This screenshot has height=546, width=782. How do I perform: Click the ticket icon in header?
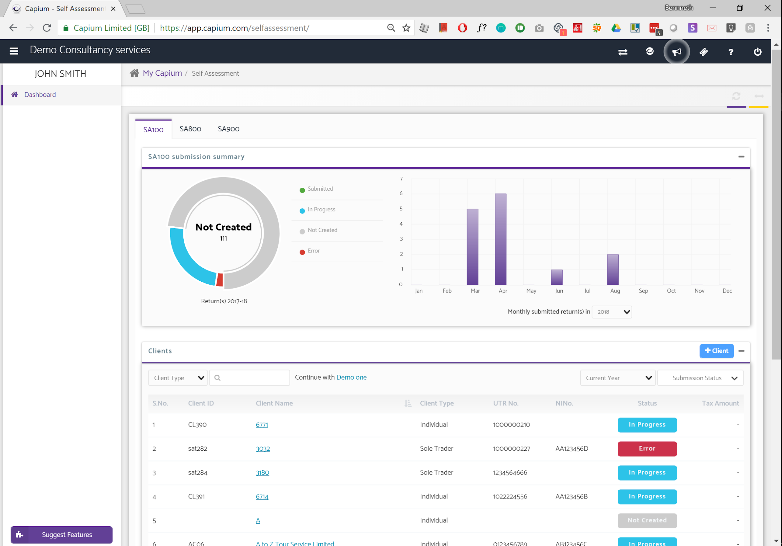[x=704, y=52]
